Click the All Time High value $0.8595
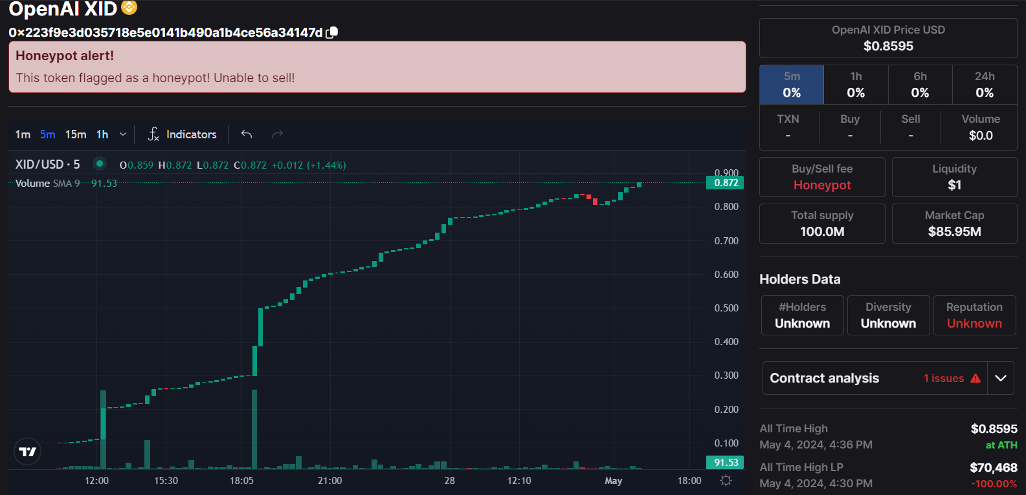The height and width of the screenshot is (495, 1026). (994, 429)
